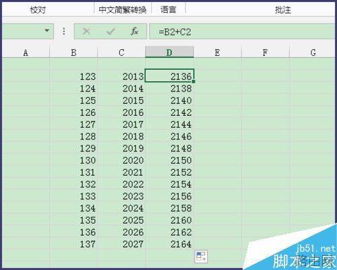Select cell containing 2020
The height and width of the screenshot is (270, 337).
(x=121, y=160)
